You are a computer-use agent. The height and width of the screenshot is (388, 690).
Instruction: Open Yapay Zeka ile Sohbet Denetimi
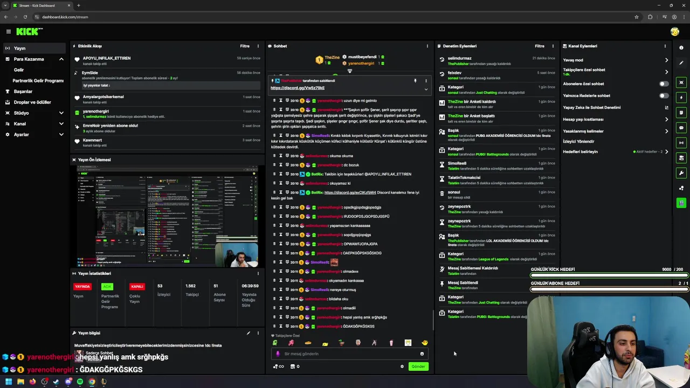pyautogui.click(x=616, y=107)
